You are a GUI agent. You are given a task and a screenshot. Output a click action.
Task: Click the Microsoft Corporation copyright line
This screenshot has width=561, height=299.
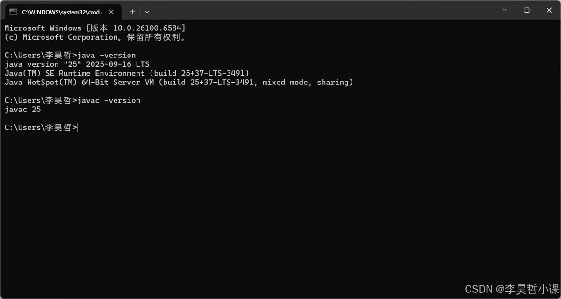tap(95, 37)
